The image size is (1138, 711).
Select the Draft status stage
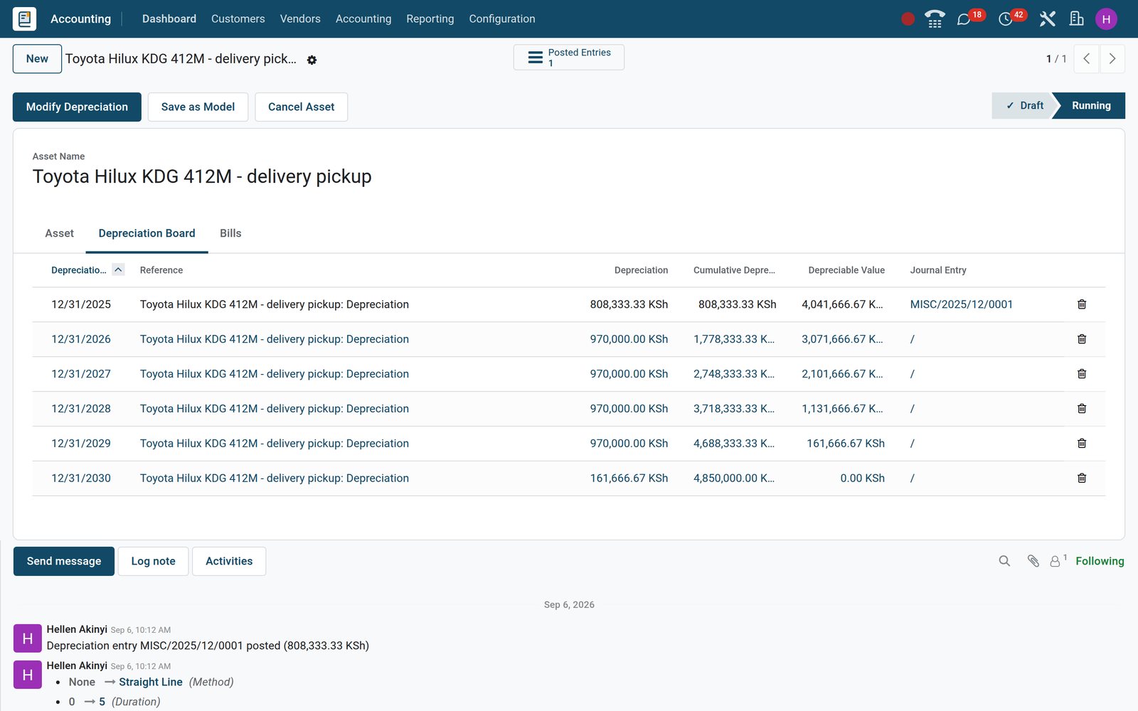(1023, 105)
